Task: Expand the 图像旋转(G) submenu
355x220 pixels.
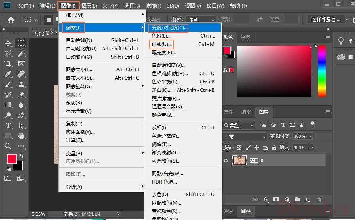Action: [x=102, y=86]
